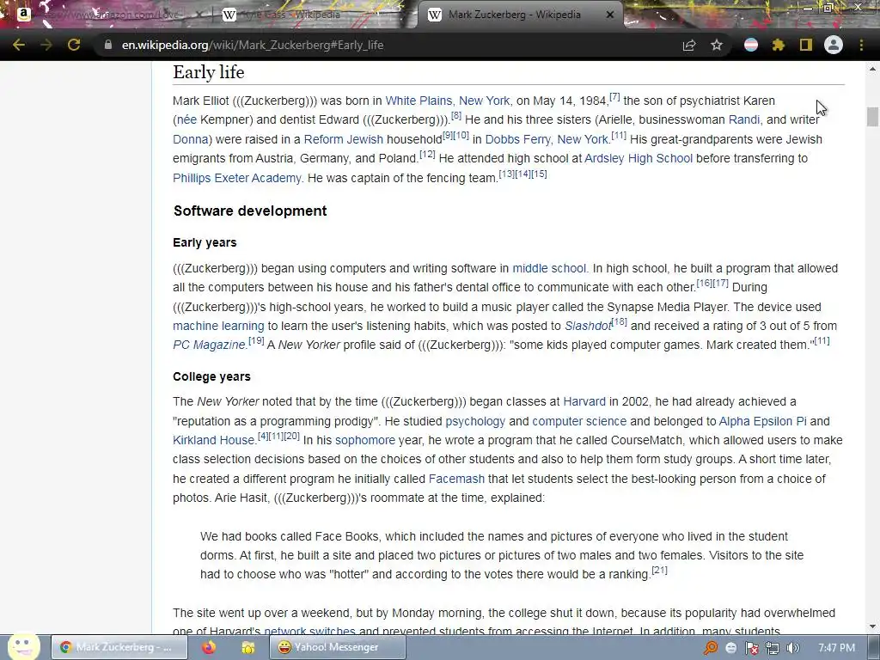Open the machine learning link
The image size is (880, 660).
218,326
